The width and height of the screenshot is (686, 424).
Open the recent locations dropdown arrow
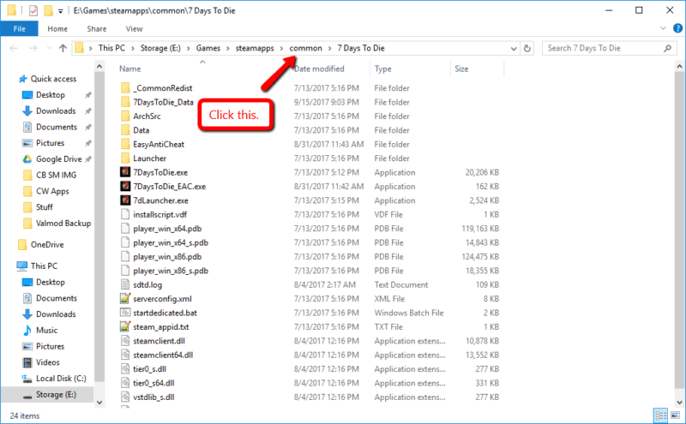[x=49, y=48]
